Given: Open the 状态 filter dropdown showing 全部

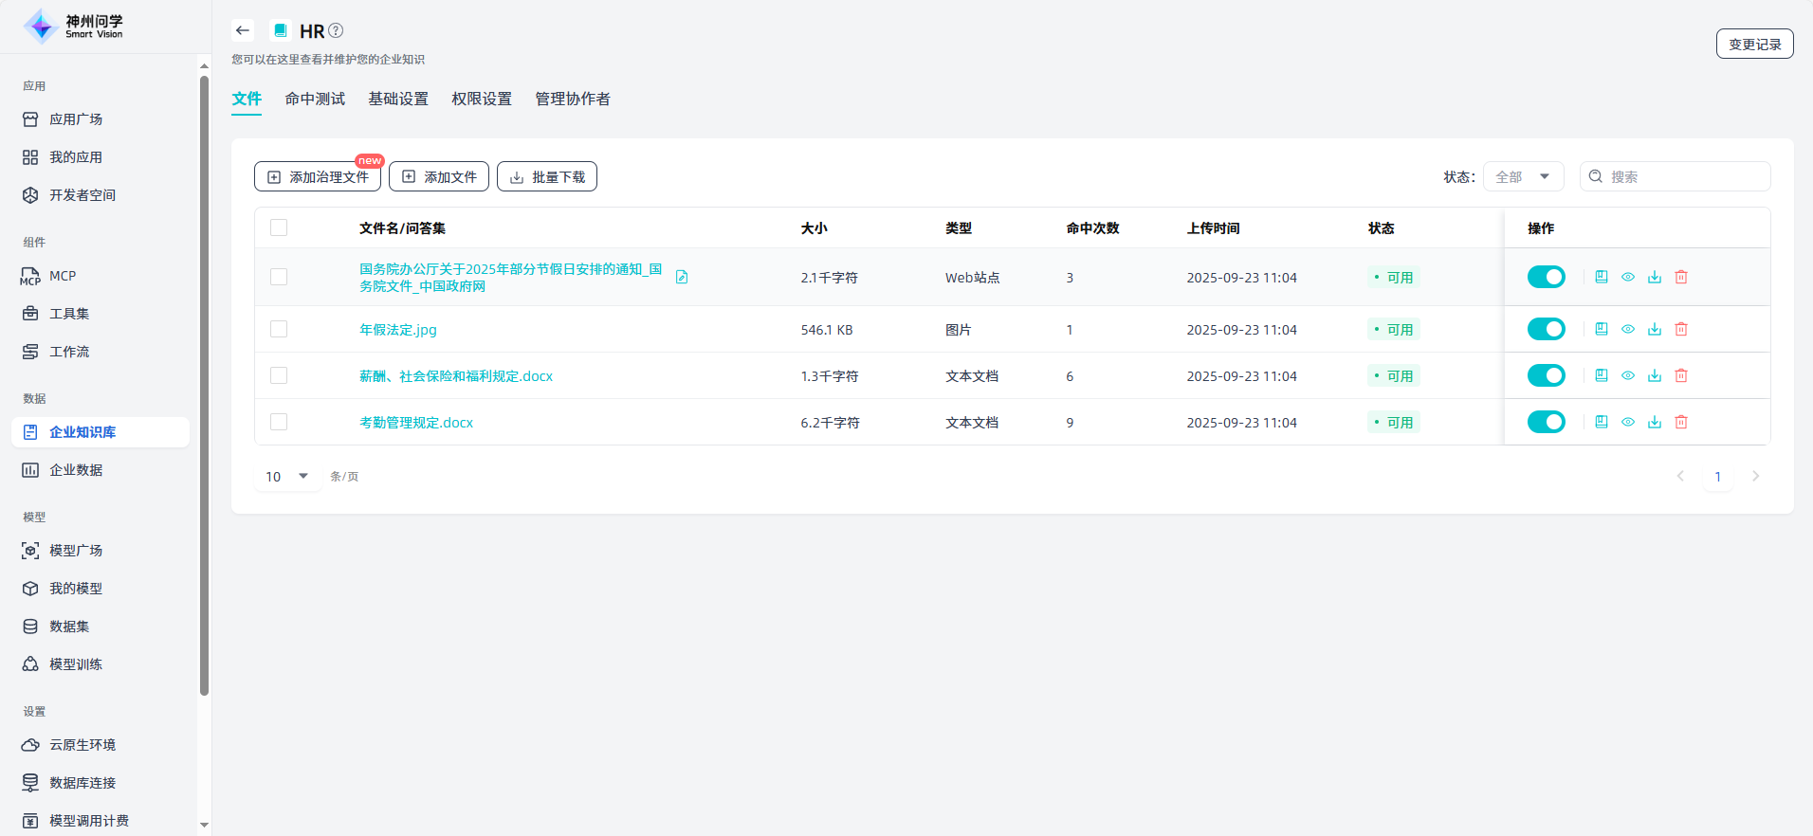Looking at the screenshot, I should pos(1523,176).
